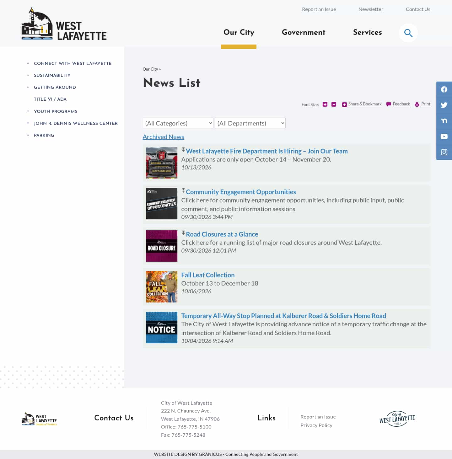452x459 pixels.
Task: Click Website Design by Granicus text
Action: coord(188,454)
